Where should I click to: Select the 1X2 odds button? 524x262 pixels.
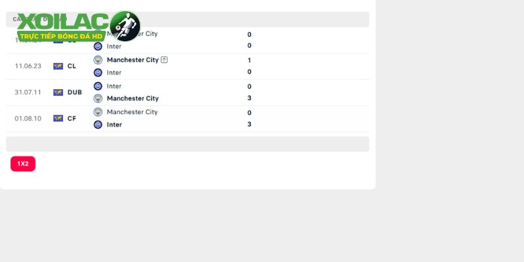coord(23,164)
